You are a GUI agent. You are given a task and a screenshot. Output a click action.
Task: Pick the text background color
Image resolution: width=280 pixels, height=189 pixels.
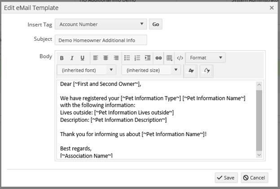pos(206,71)
